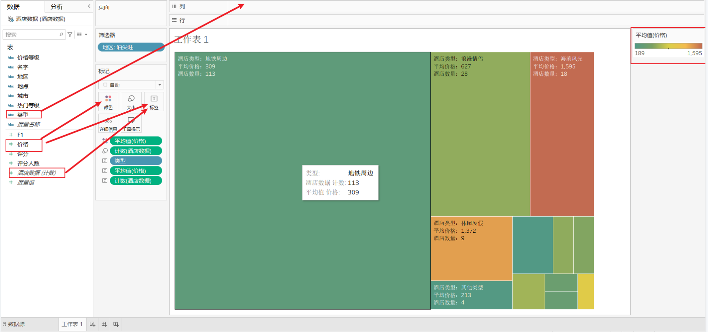Click the new worksheet icon
708x332 pixels.
pos(92,324)
